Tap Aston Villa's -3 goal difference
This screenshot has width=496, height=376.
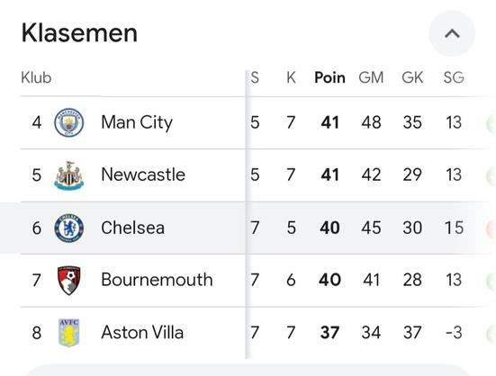click(x=454, y=333)
